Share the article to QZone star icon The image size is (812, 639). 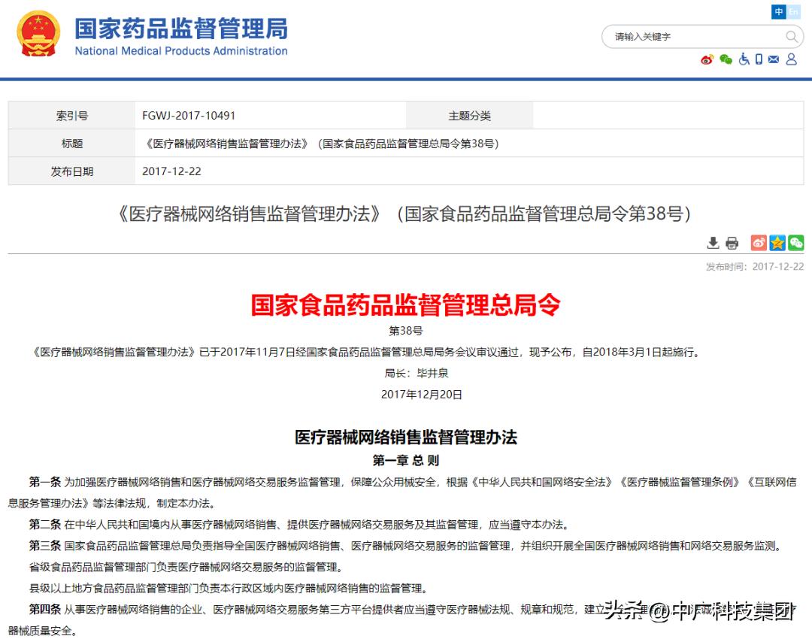tap(777, 243)
